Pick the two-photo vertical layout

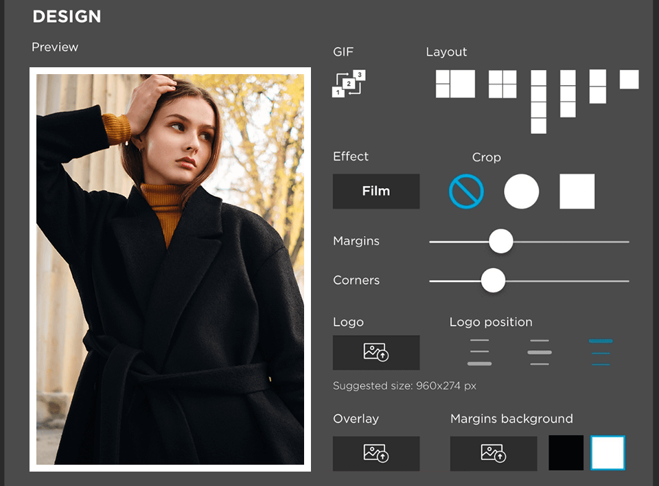597,86
